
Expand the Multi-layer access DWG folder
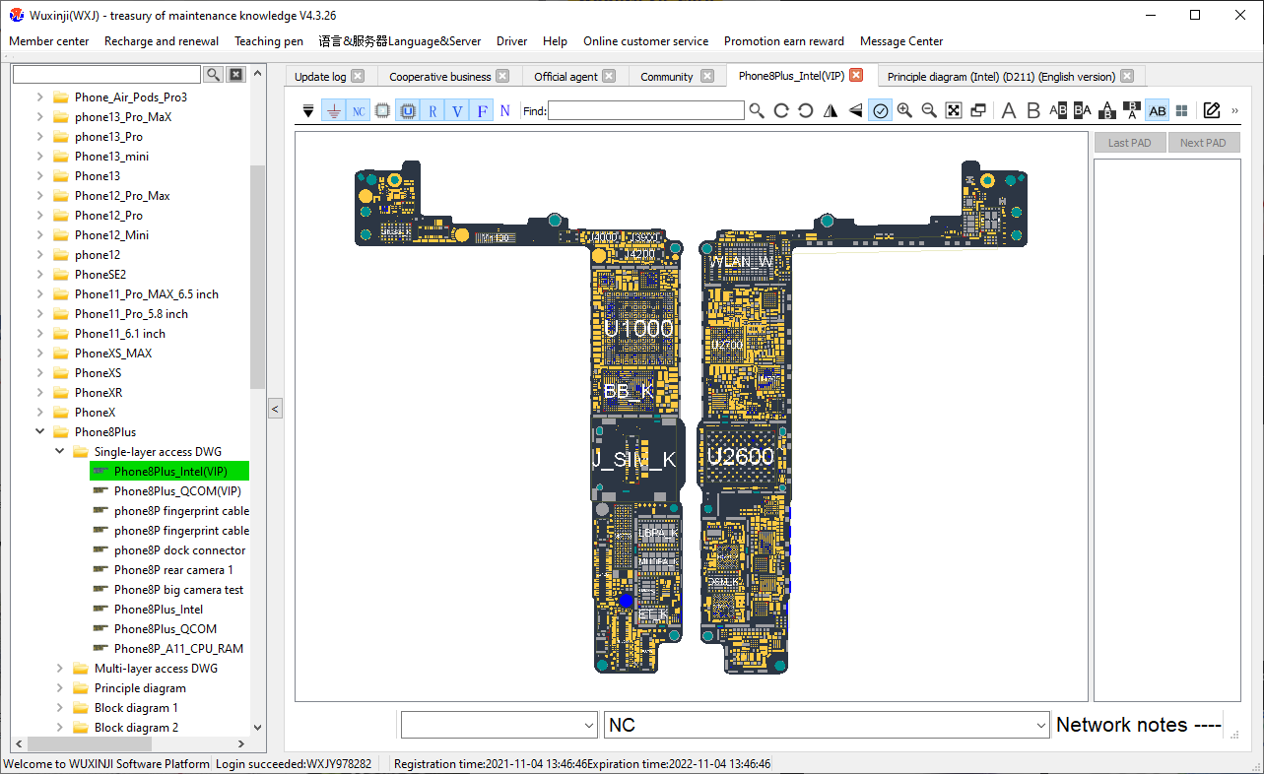click(60, 669)
